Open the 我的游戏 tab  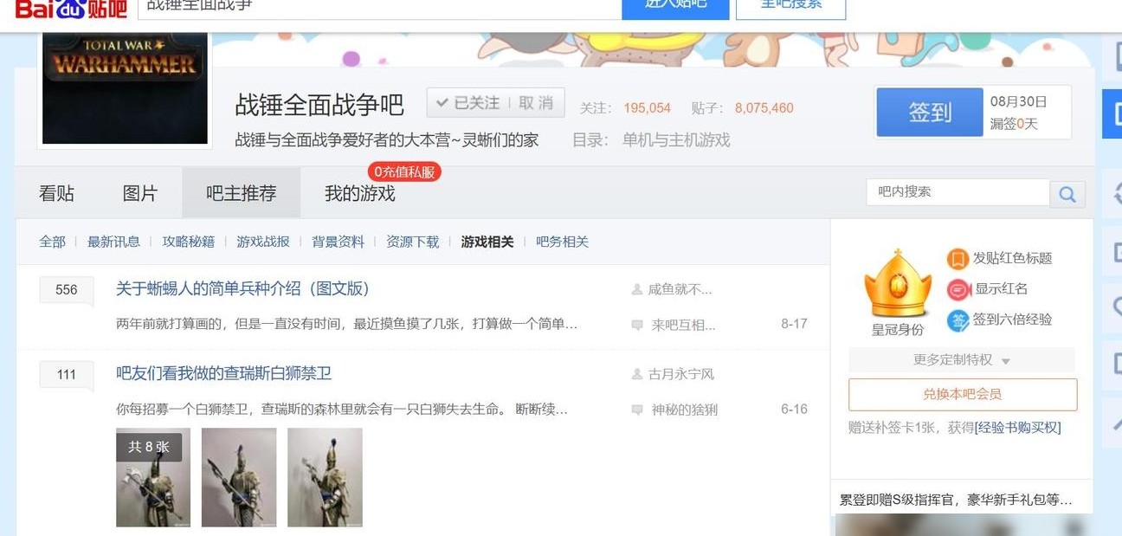pos(360,193)
